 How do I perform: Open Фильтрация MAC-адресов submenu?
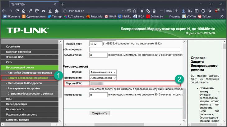point(30,83)
